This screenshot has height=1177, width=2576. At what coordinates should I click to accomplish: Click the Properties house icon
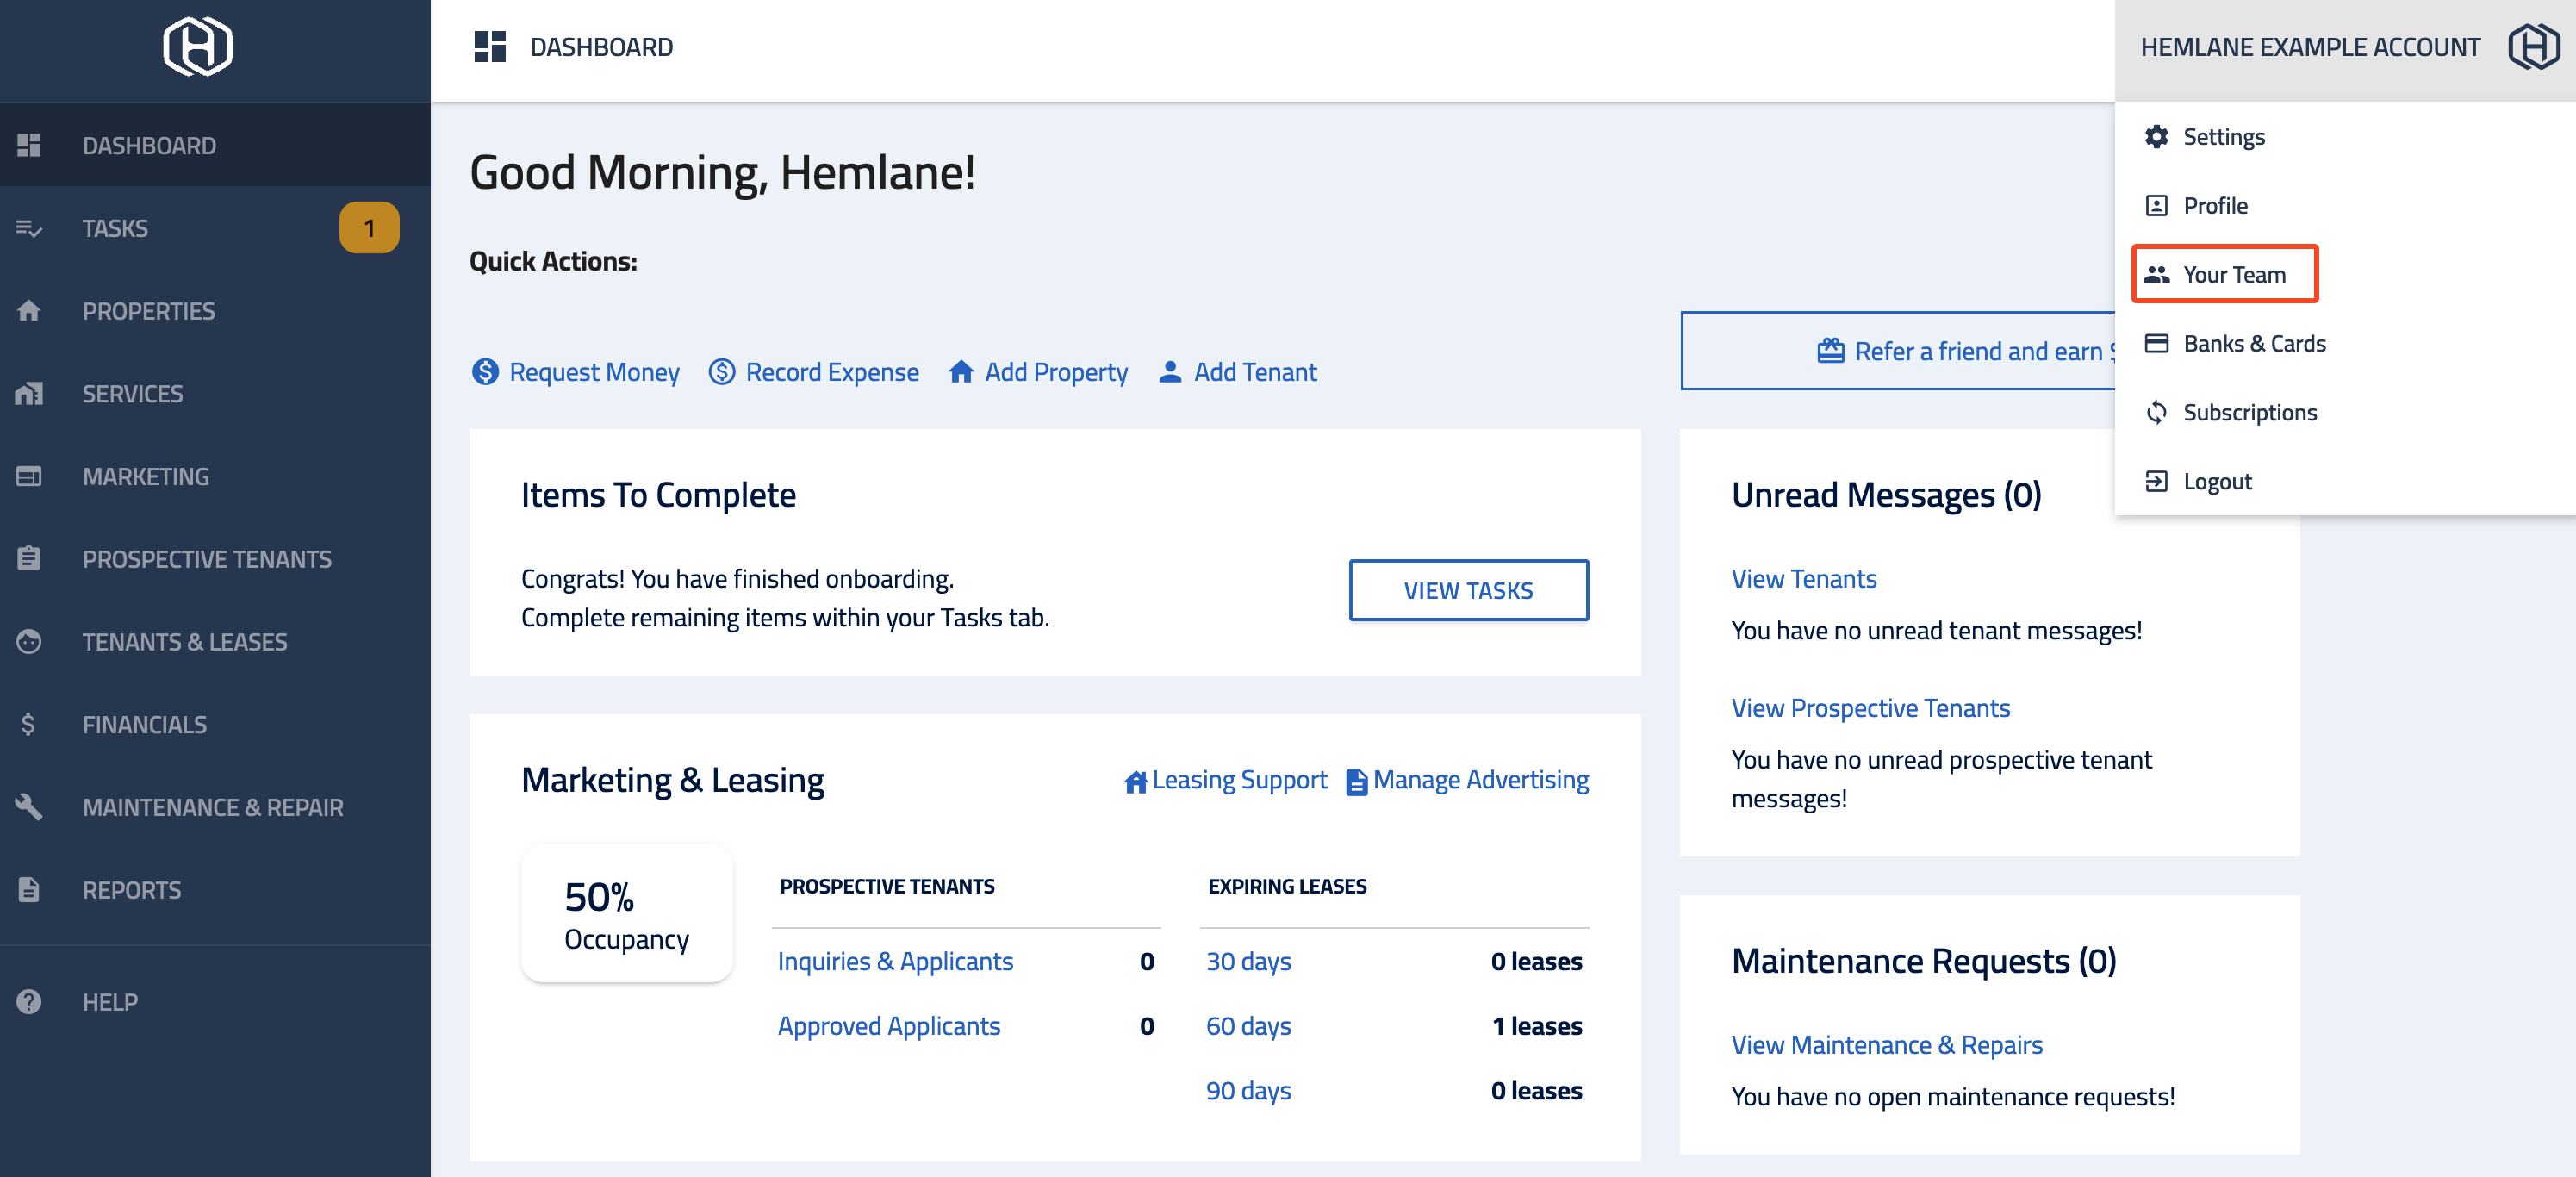tap(29, 311)
